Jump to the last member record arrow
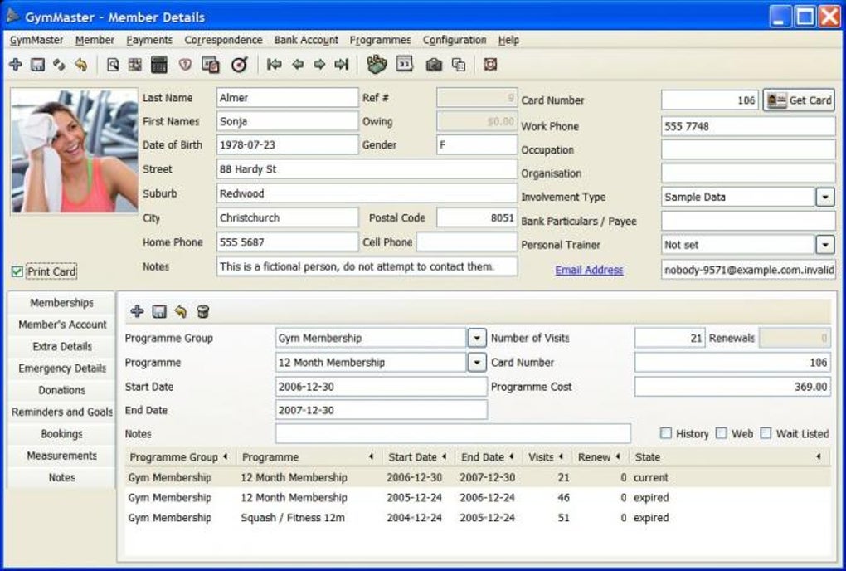The image size is (846, 571). coord(341,65)
